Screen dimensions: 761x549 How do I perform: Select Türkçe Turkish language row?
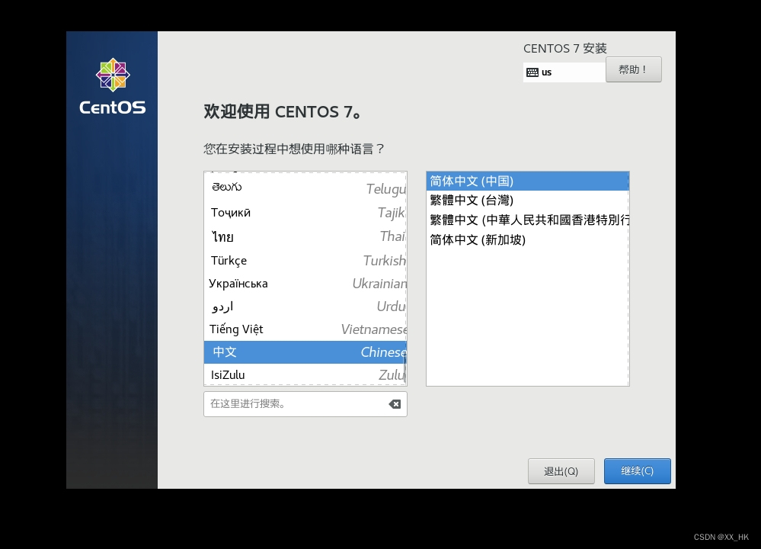point(305,261)
